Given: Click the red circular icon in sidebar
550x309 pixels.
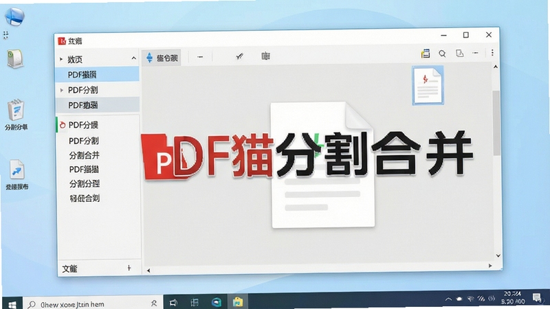Looking at the screenshot, I should pyautogui.click(x=63, y=125).
